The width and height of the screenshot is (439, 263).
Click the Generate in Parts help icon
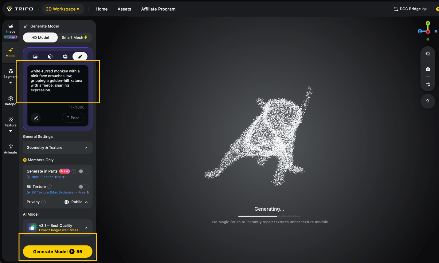[74, 171]
